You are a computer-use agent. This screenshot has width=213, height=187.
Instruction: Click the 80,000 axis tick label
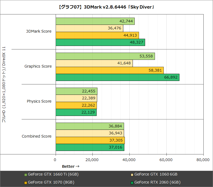coord(203,160)
